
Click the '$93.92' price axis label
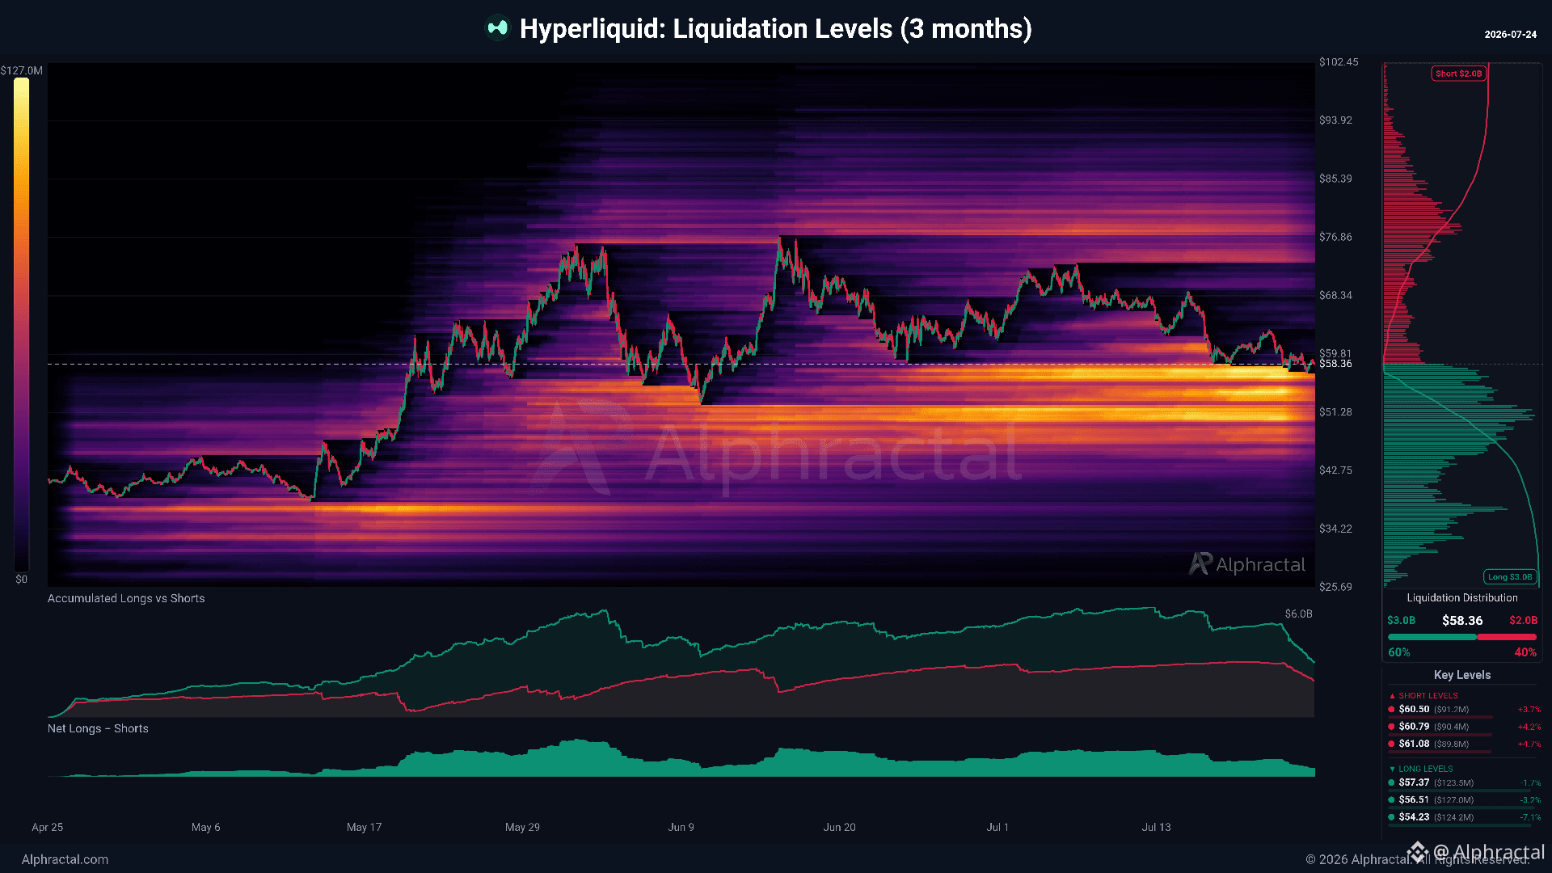(1335, 120)
